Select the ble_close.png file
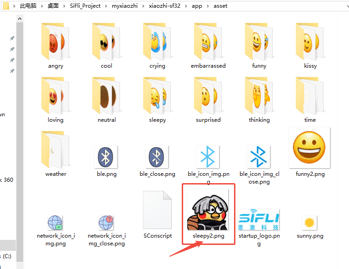Image resolution: width=349 pixels, height=269 pixels. 157,161
